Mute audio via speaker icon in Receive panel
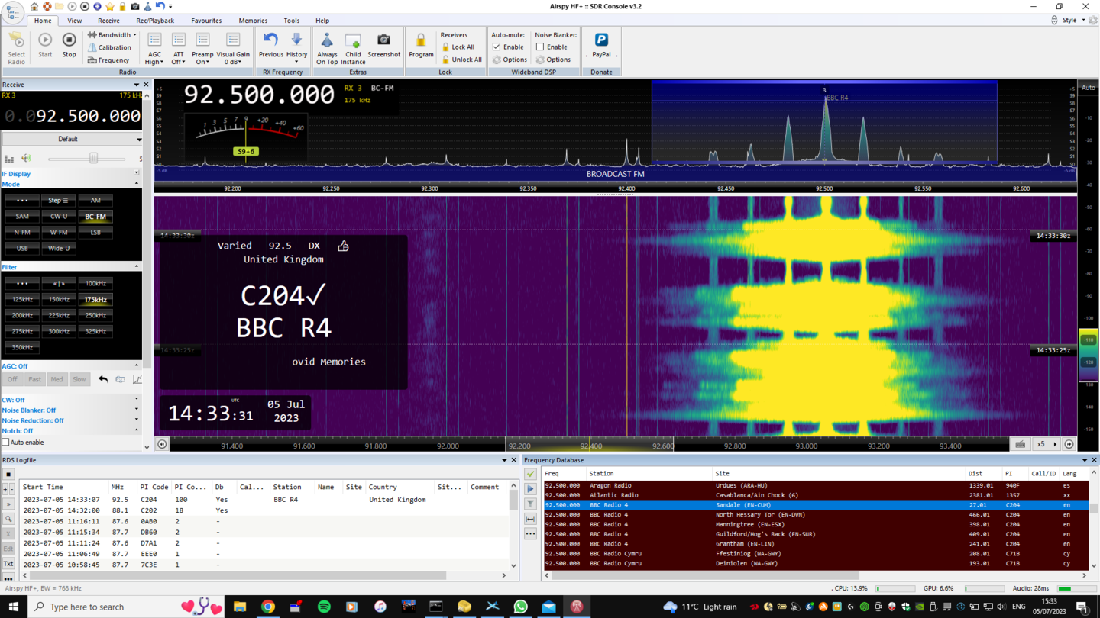1100x618 pixels. 27,159
